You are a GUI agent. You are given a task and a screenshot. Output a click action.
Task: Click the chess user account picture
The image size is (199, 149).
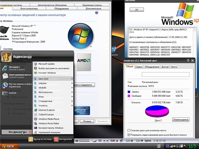pos(6,57)
